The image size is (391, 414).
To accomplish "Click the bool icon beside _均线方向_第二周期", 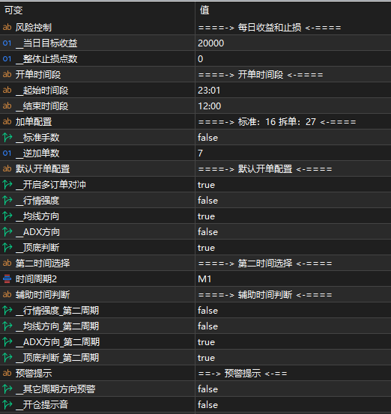I will [7, 326].
